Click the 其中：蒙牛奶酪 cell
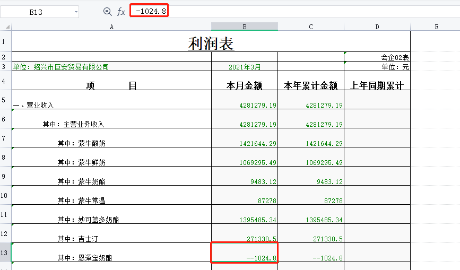 point(111,176)
